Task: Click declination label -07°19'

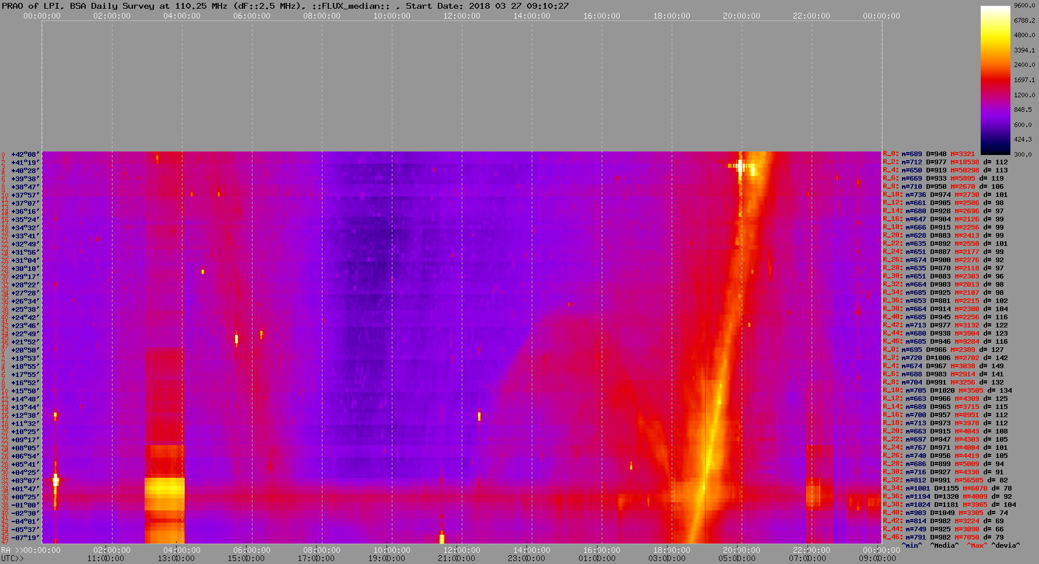Action: click(25, 538)
